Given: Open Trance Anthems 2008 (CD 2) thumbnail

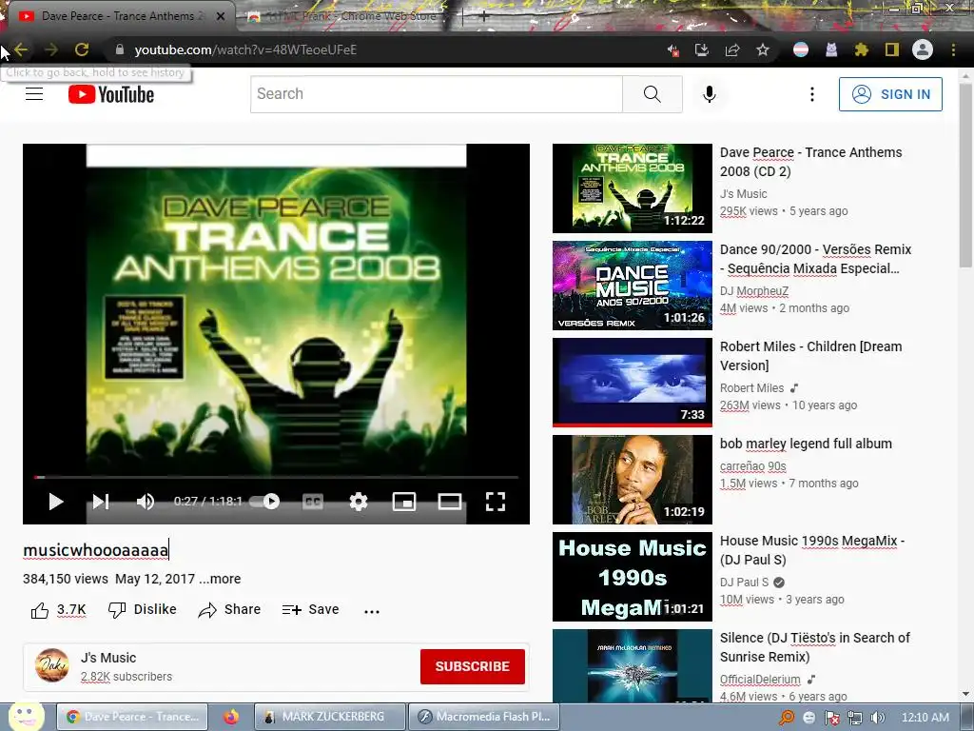Looking at the screenshot, I should click(x=633, y=188).
